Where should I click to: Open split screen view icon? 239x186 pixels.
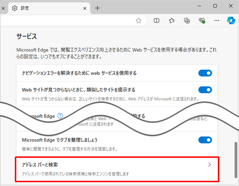click(x=156, y=21)
